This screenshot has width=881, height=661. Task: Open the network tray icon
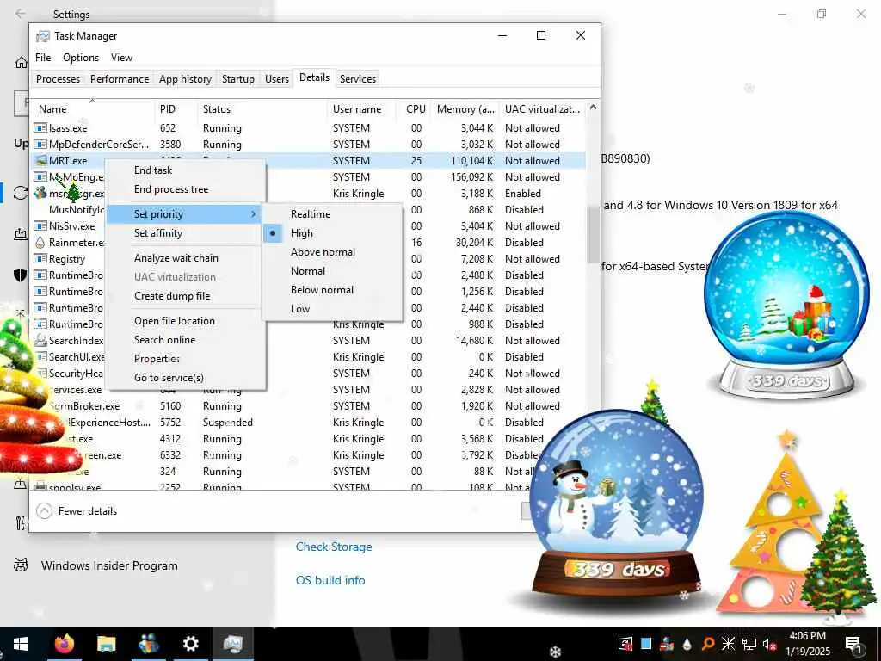coord(749,644)
